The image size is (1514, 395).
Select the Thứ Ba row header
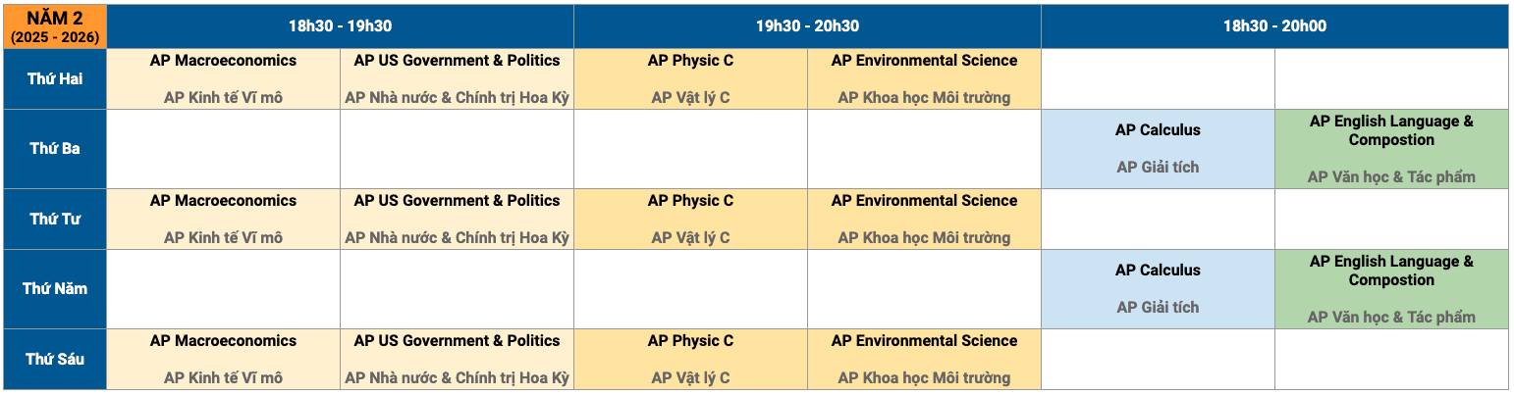click(x=55, y=149)
